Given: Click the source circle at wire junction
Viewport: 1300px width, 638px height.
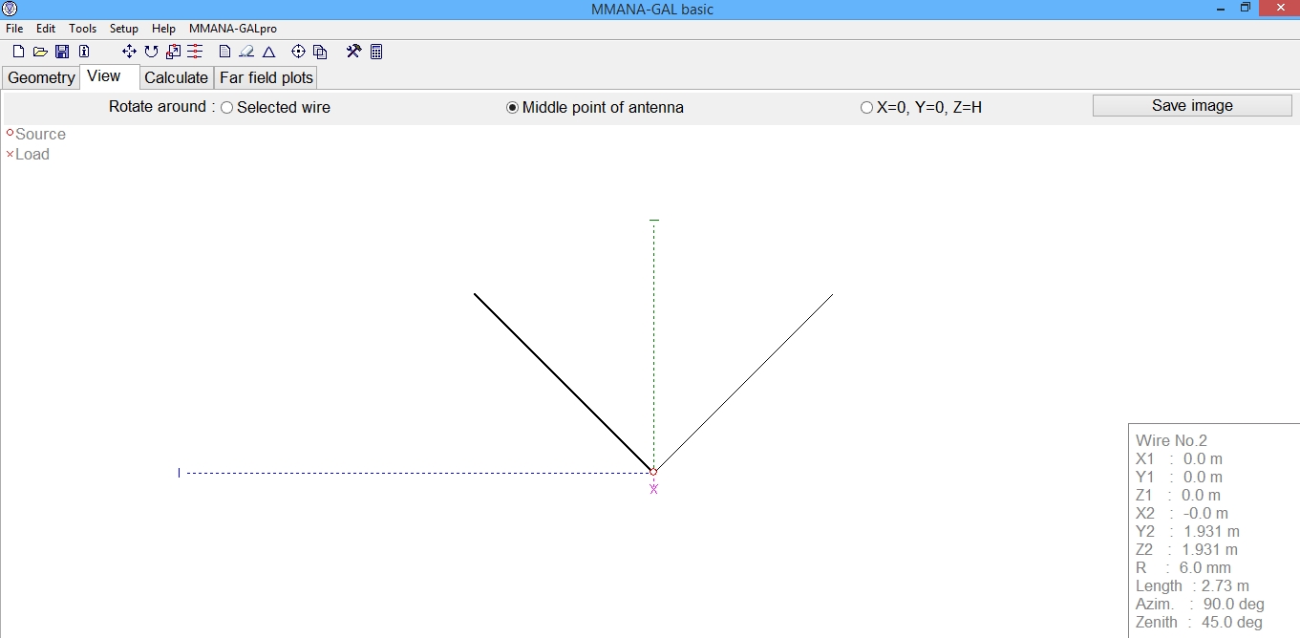Looking at the screenshot, I should (653, 472).
